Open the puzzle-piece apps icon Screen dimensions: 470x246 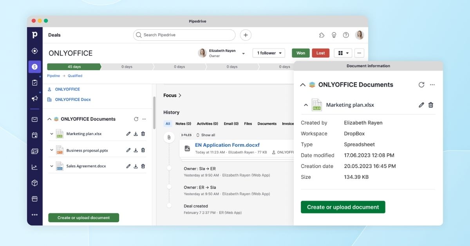(322, 35)
